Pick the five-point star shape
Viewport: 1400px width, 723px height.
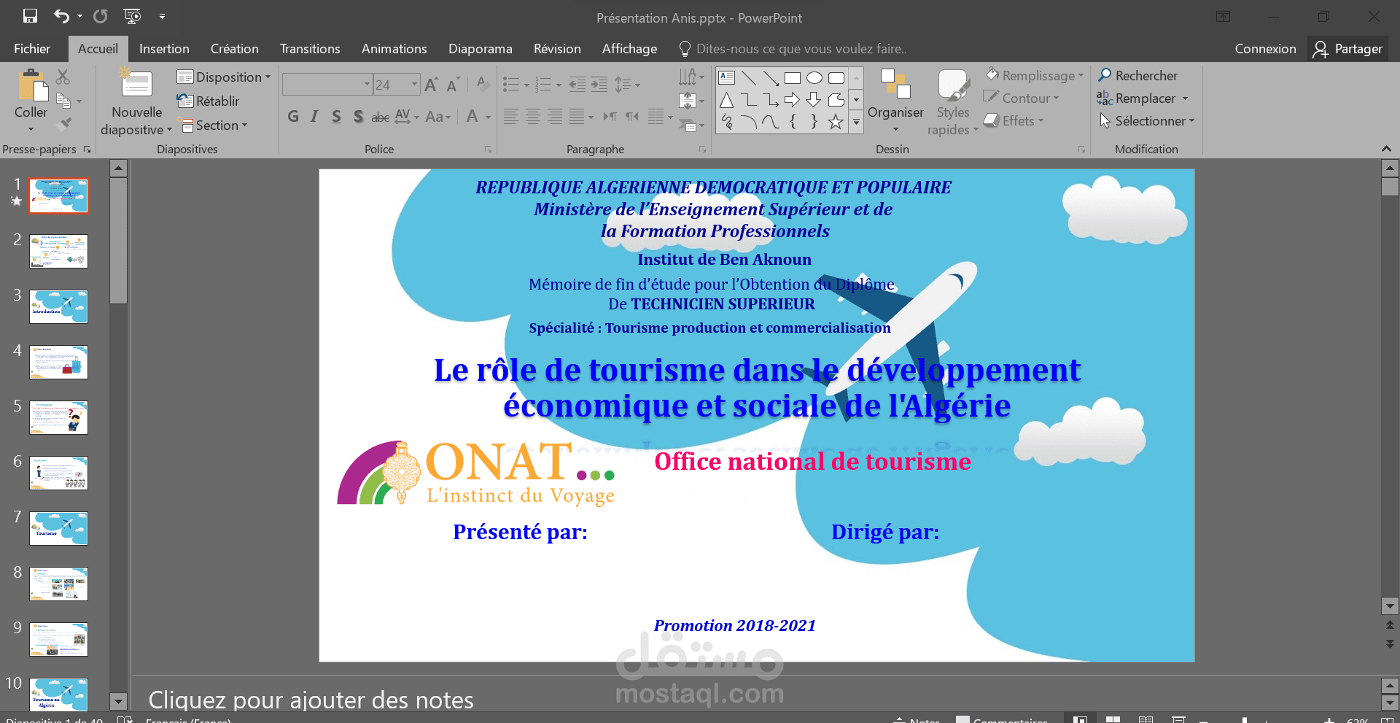(836, 122)
